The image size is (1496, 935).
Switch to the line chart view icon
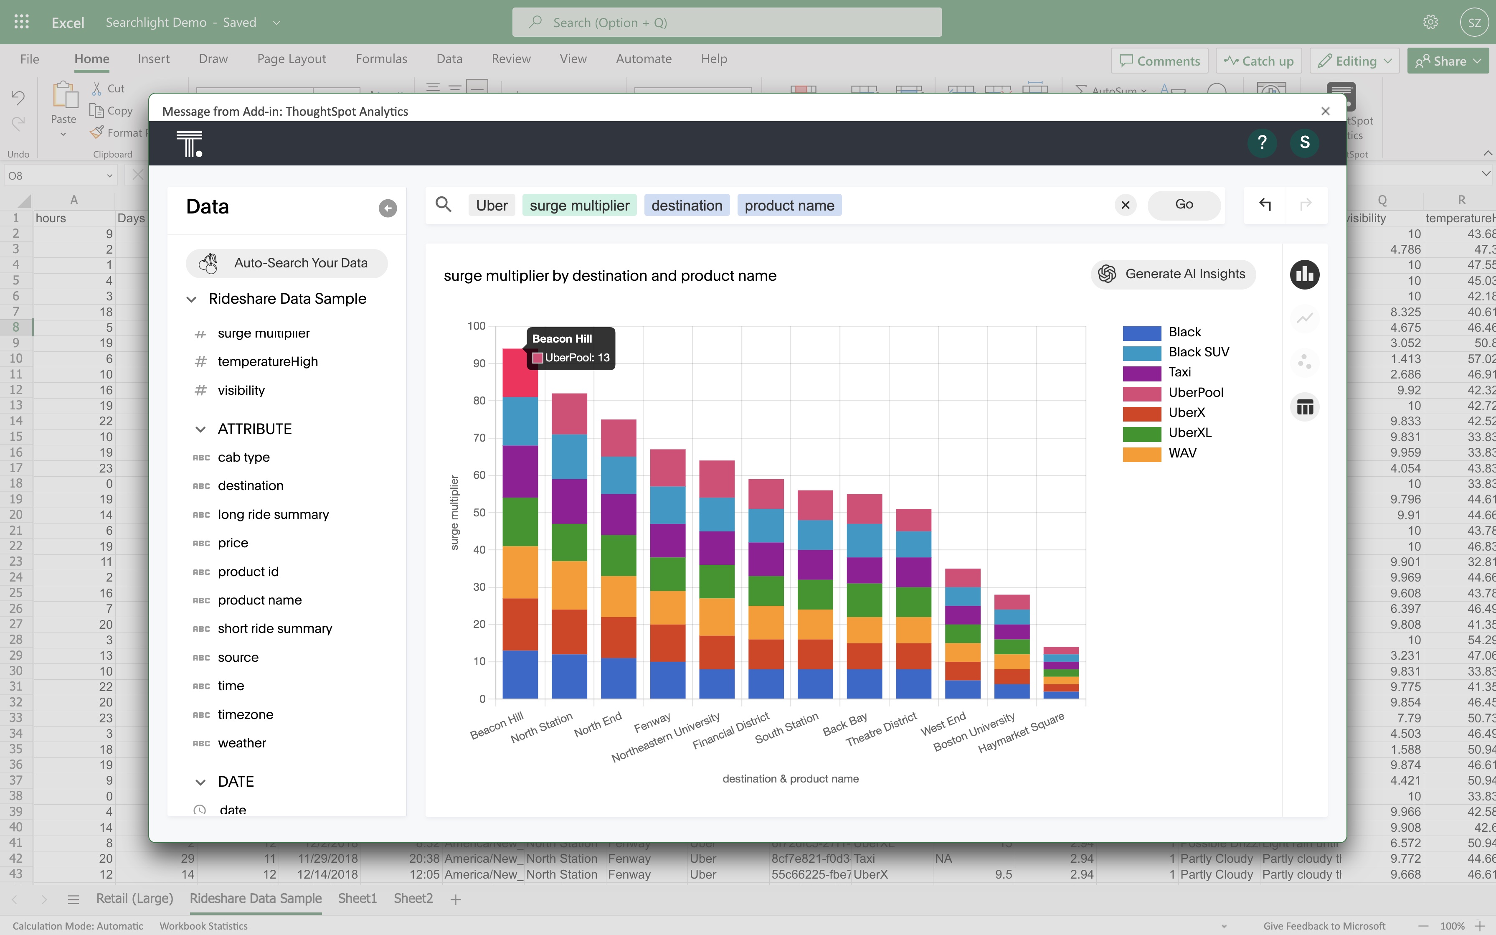click(1304, 318)
